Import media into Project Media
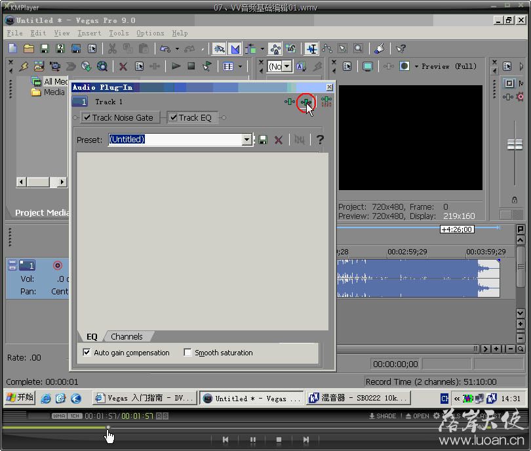The height and width of the screenshot is (451, 531). pos(39,66)
